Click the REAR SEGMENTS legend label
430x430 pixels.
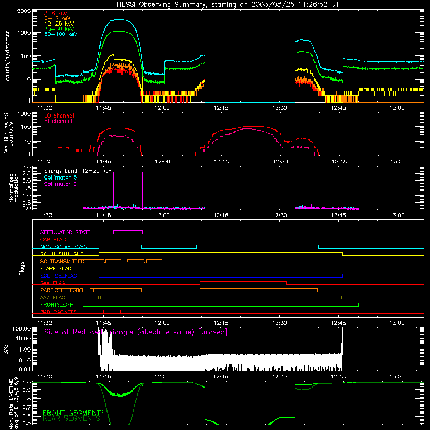click(x=71, y=419)
